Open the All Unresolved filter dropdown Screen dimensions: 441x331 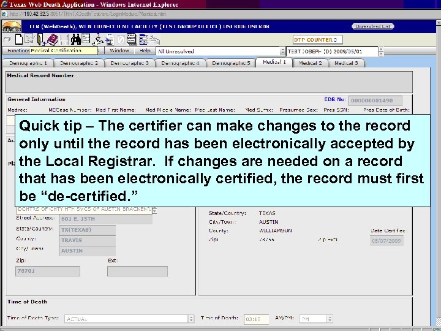(282, 51)
